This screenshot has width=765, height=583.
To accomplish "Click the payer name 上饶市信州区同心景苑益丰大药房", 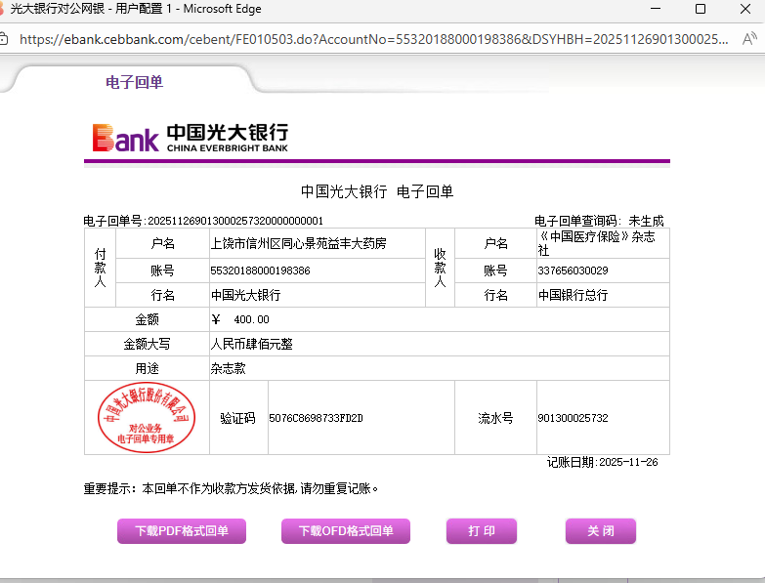I will click(x=299, y=242).
